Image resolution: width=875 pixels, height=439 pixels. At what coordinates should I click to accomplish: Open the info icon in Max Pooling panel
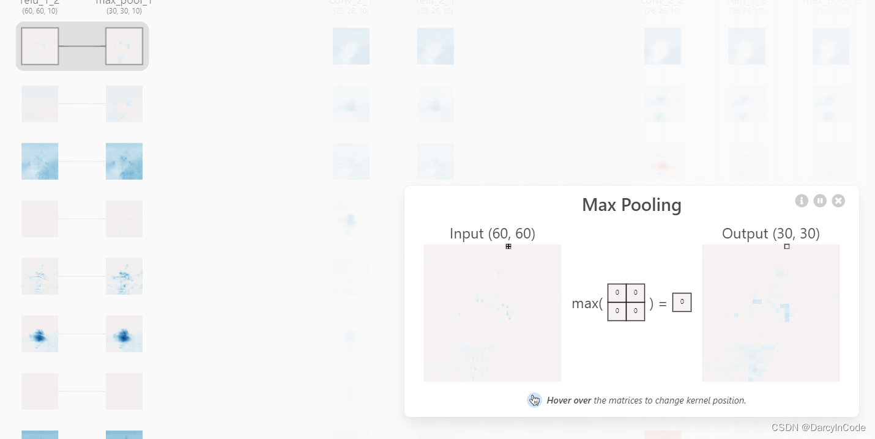(802, 201)
